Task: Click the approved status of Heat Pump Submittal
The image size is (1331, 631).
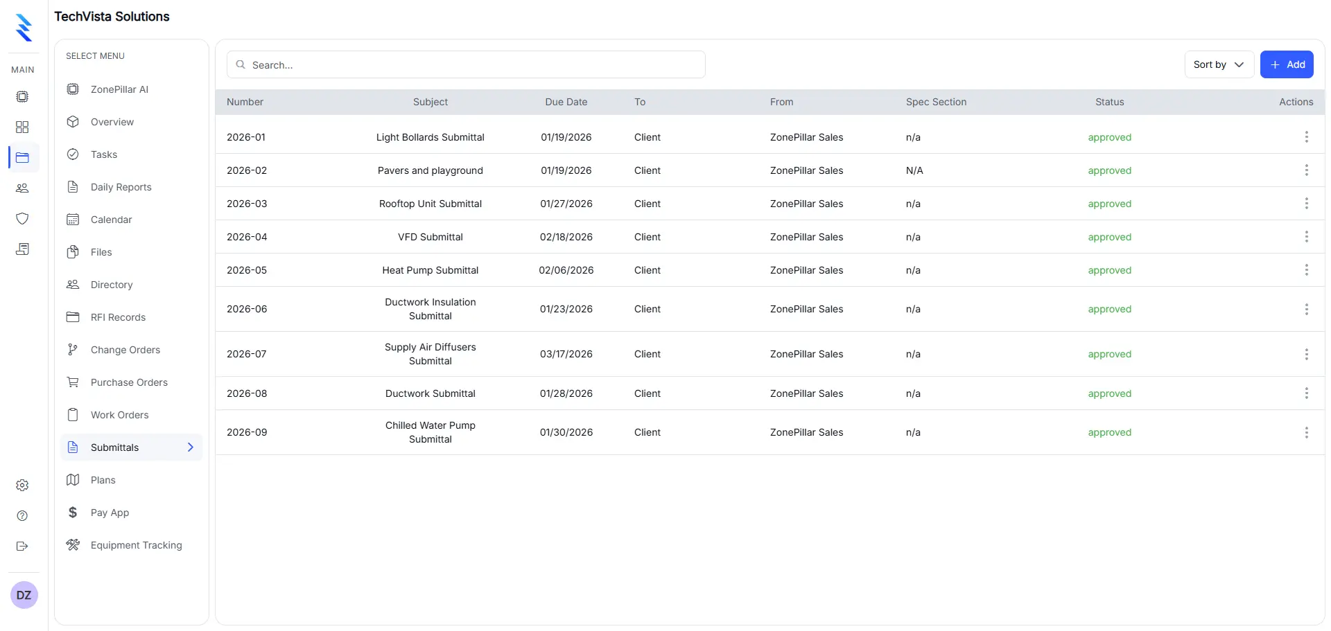Action: click(x=1109, y=270)
